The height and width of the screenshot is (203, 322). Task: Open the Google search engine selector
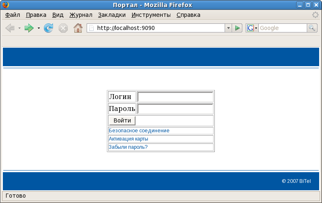[x=252, y=28]
